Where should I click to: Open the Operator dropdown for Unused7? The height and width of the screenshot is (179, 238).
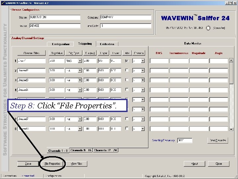click(x=143, y=119)
